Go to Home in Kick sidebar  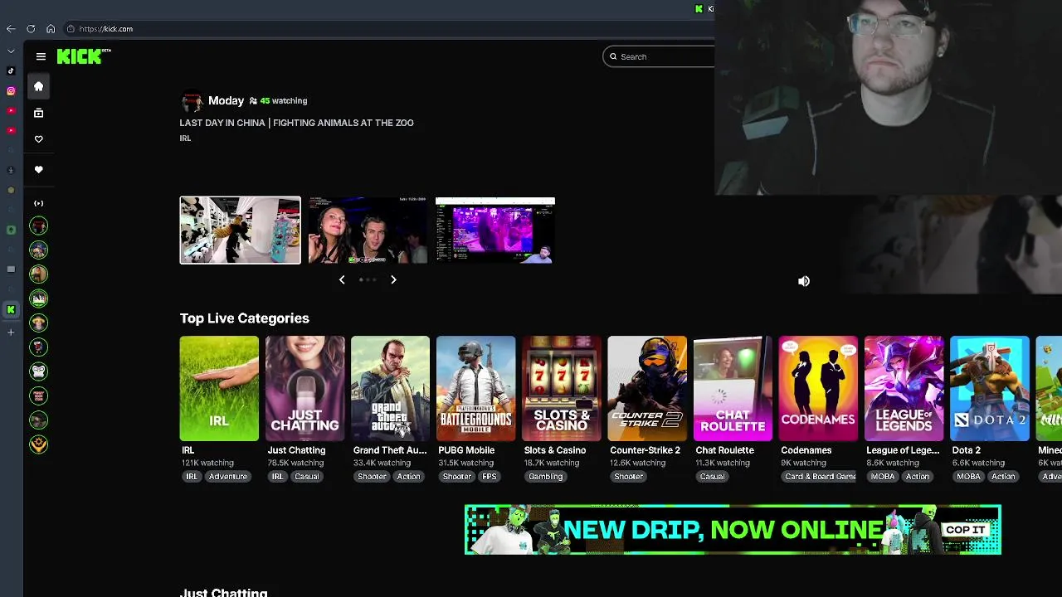click(38, 86)
